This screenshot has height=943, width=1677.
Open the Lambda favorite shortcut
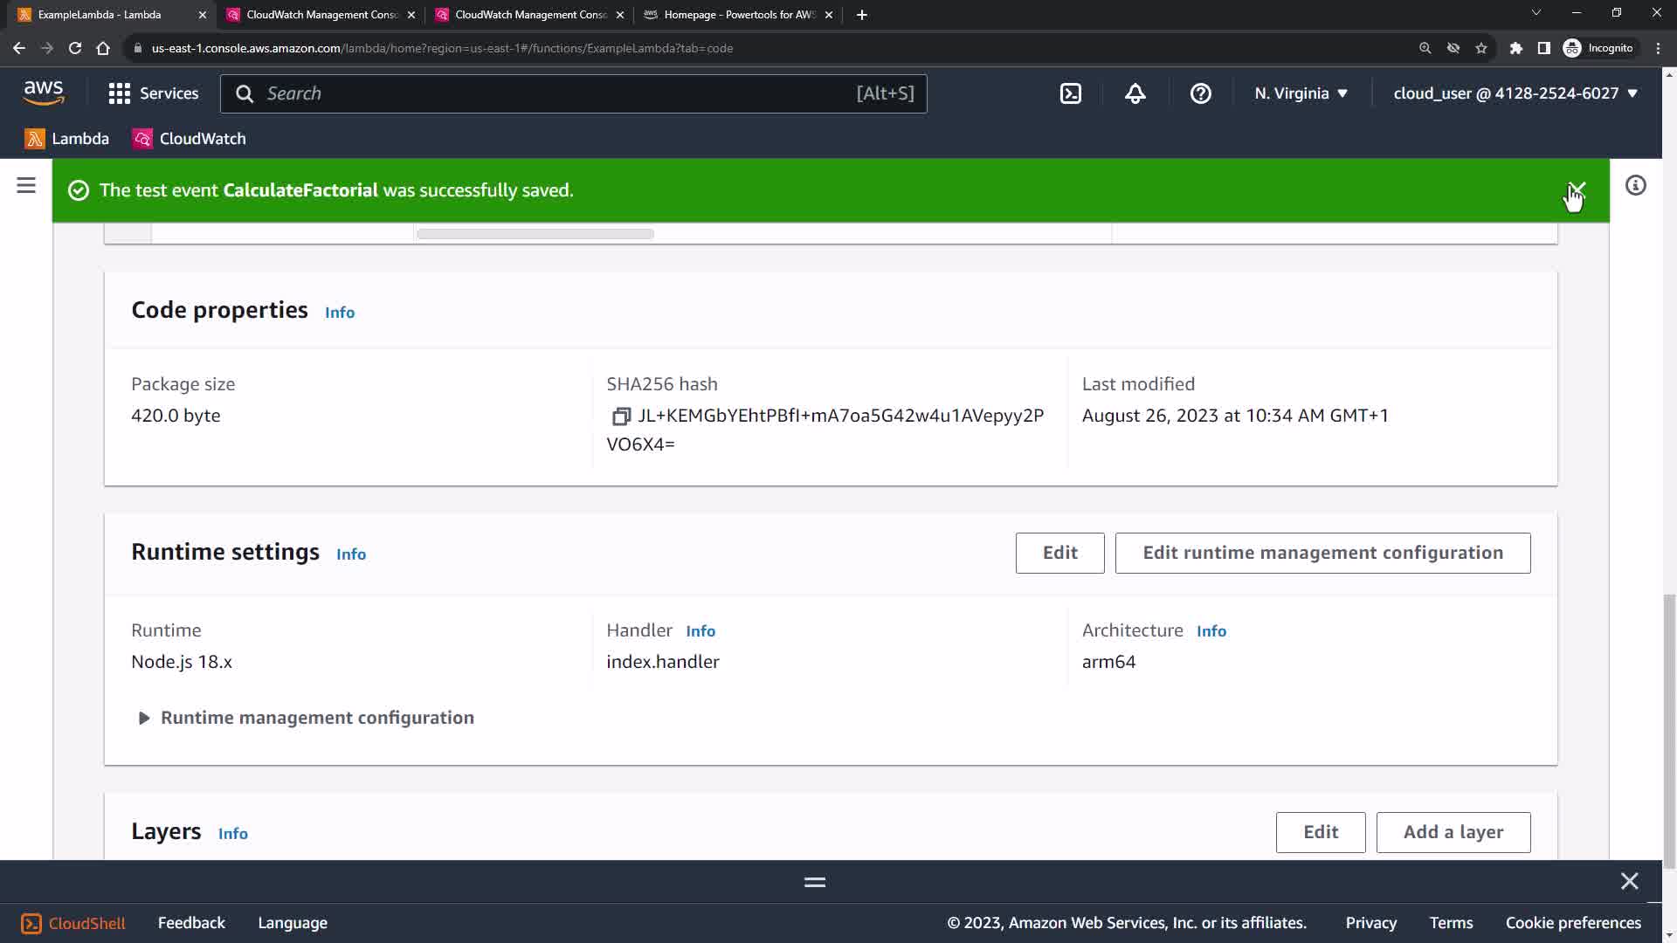point(67,139)
